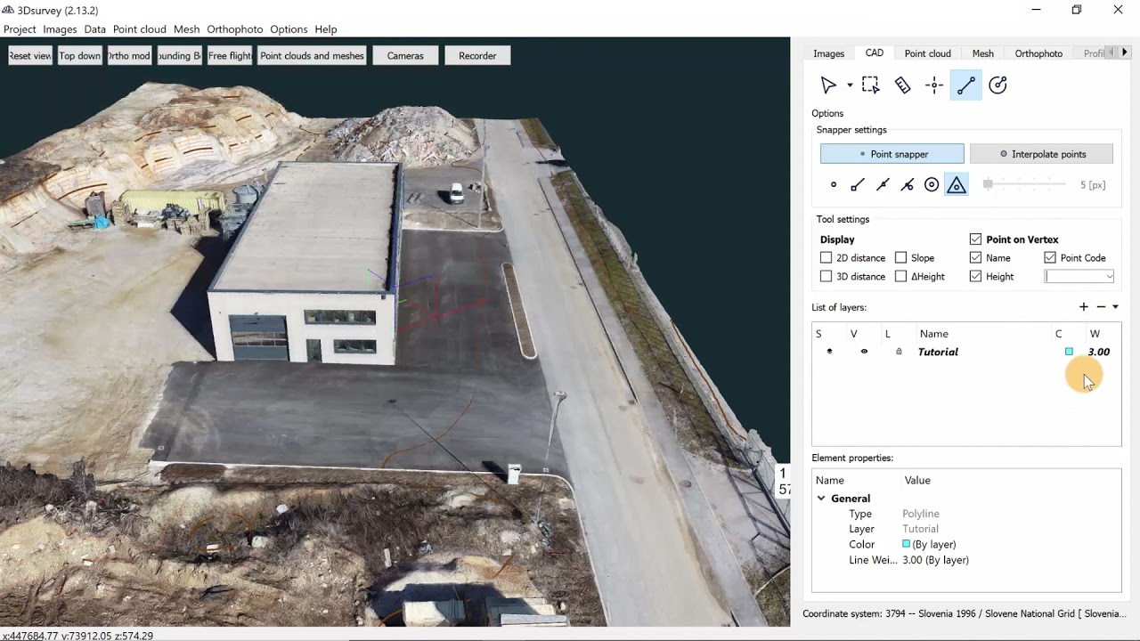Toggle the lock of Tutorial layer
1140x641 pixels.
click(899, 352)
